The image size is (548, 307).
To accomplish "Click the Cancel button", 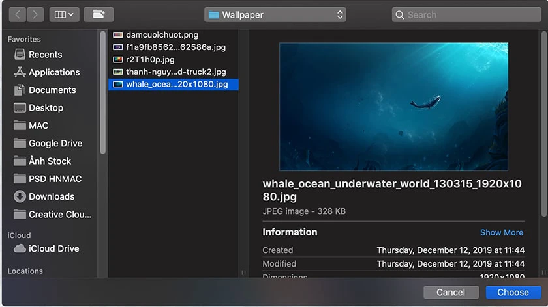I will coord(451,292).
